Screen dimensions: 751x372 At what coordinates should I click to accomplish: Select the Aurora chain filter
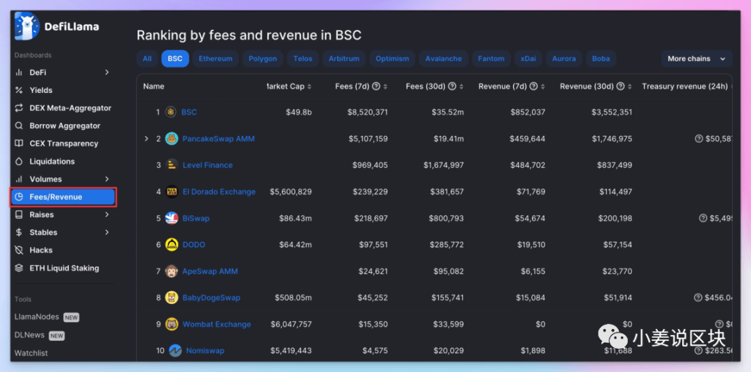click(564, 59)
